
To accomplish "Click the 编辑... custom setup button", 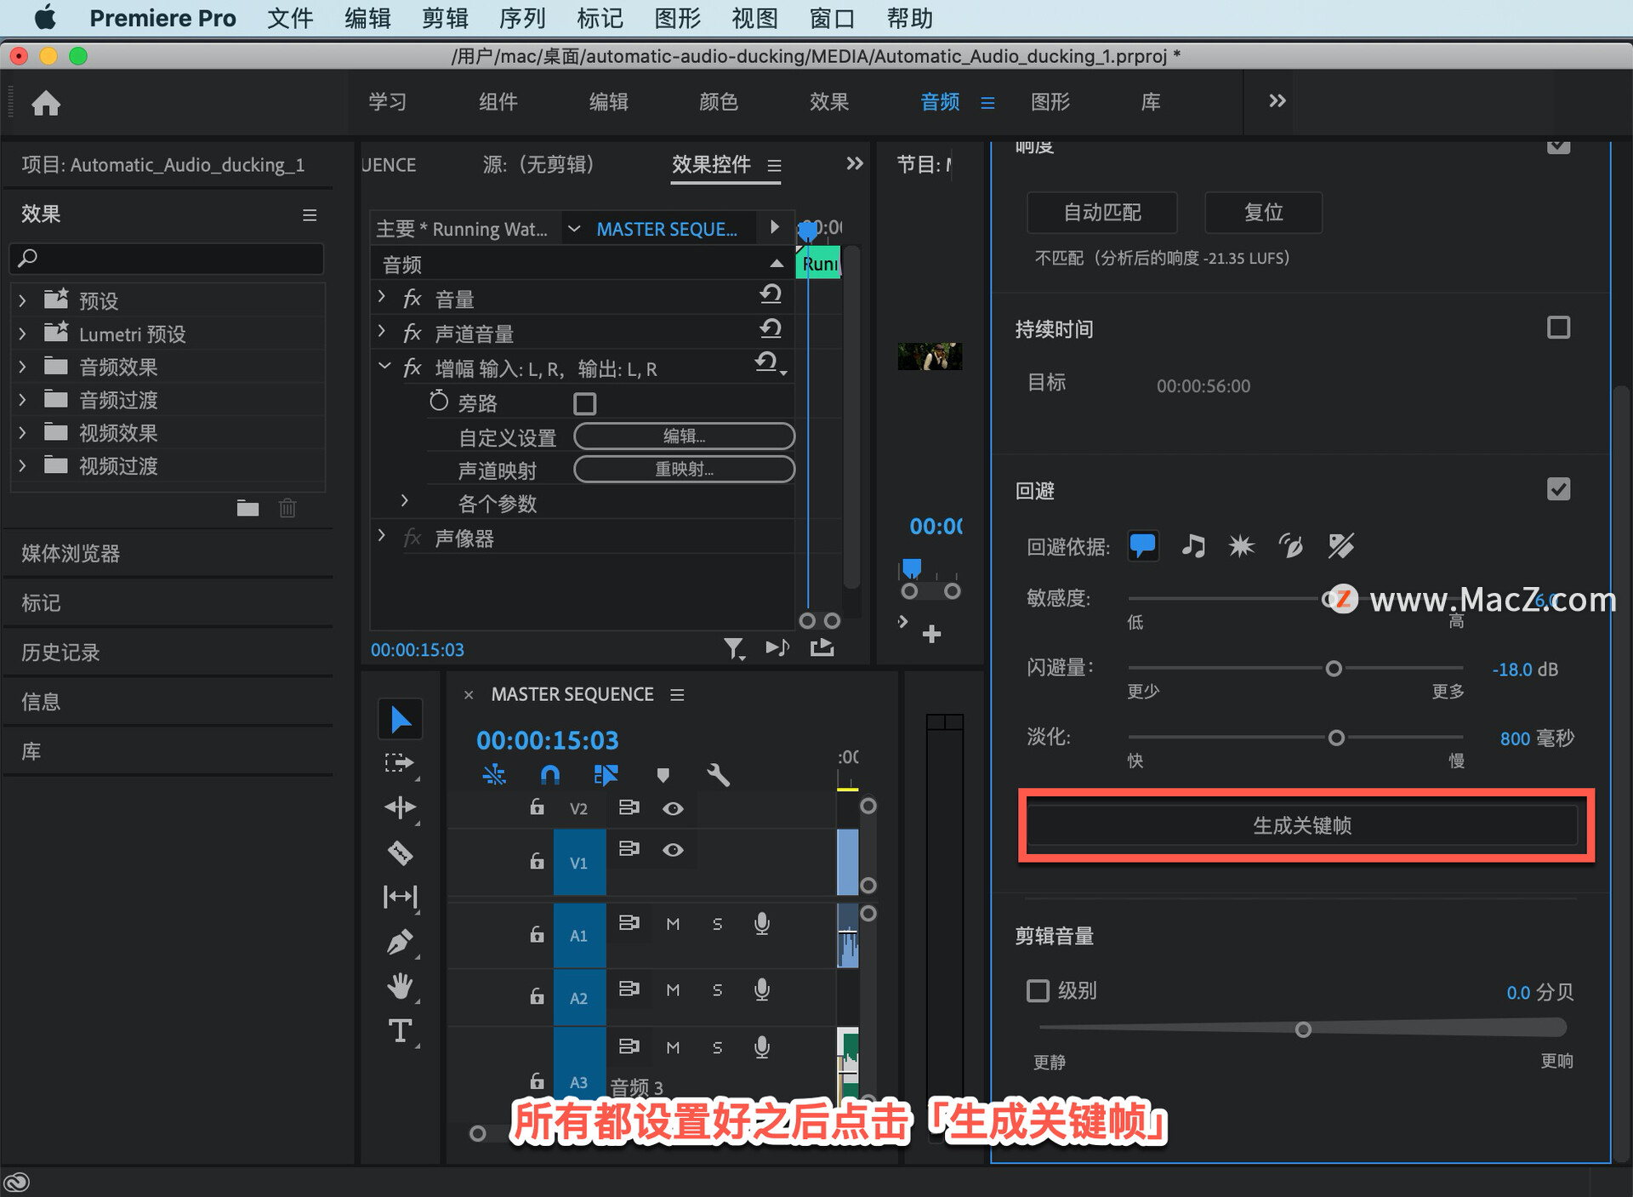I will click(684, 436).
